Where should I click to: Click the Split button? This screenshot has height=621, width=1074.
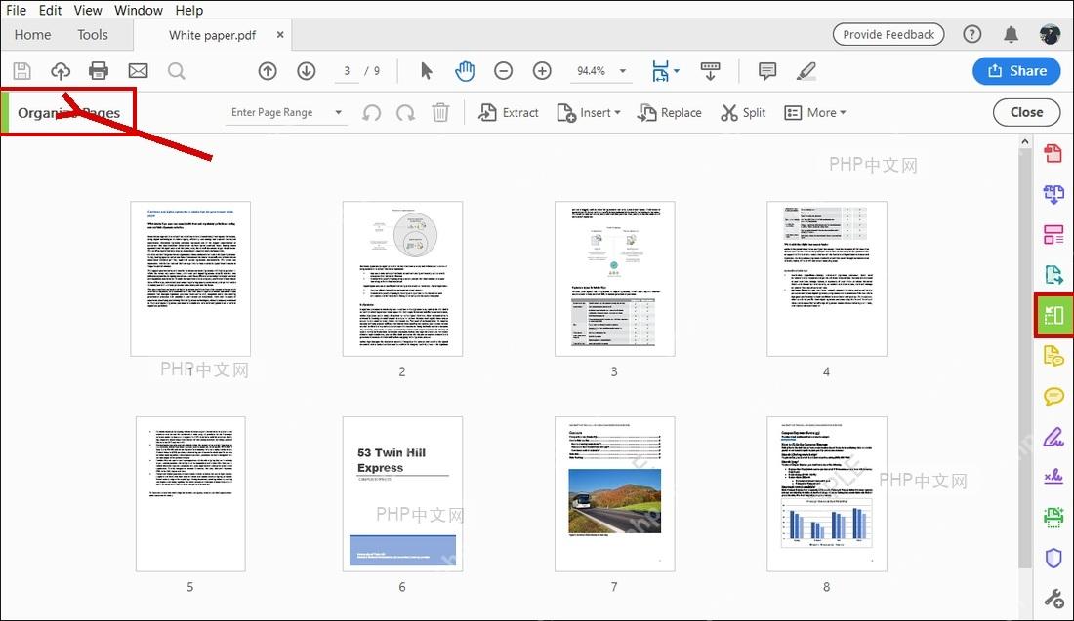[743, 113]
